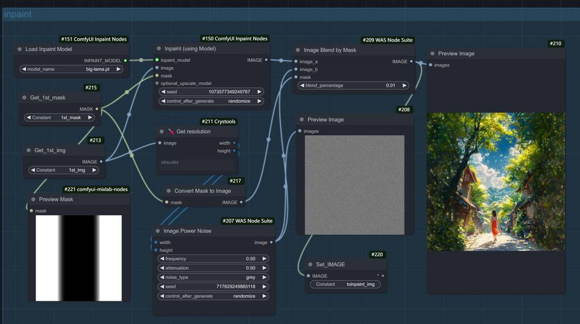
Task: Increase frequency value using right arrow
Action: (265, 259)
